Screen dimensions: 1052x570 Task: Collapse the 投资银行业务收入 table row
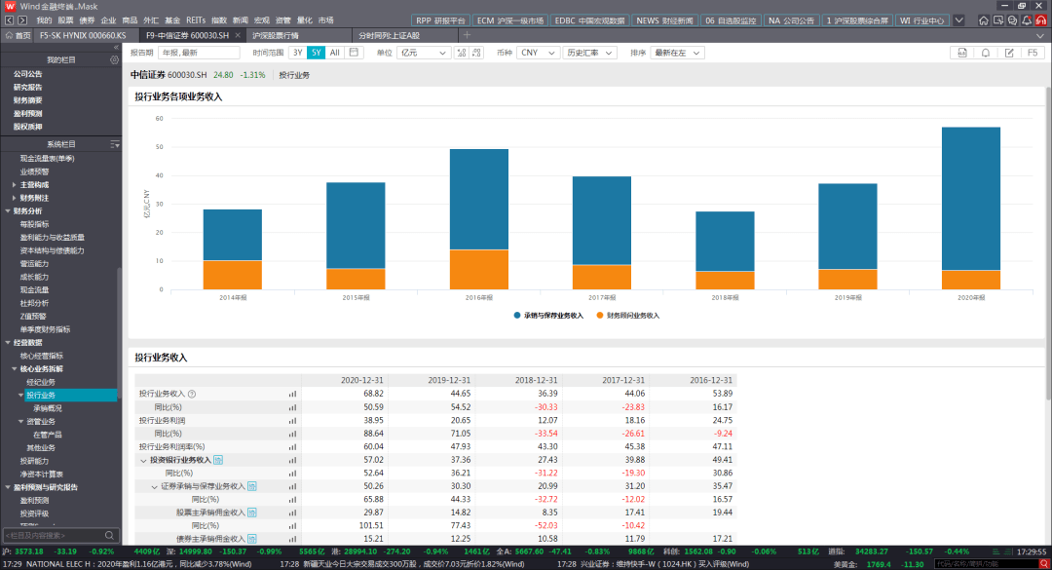pos(143,460)
